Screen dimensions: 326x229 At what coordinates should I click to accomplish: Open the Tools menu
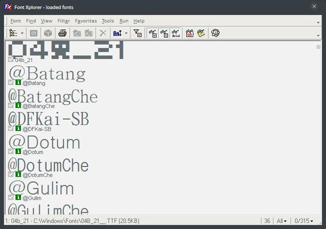pyautogui.click(x=108, y=21)
